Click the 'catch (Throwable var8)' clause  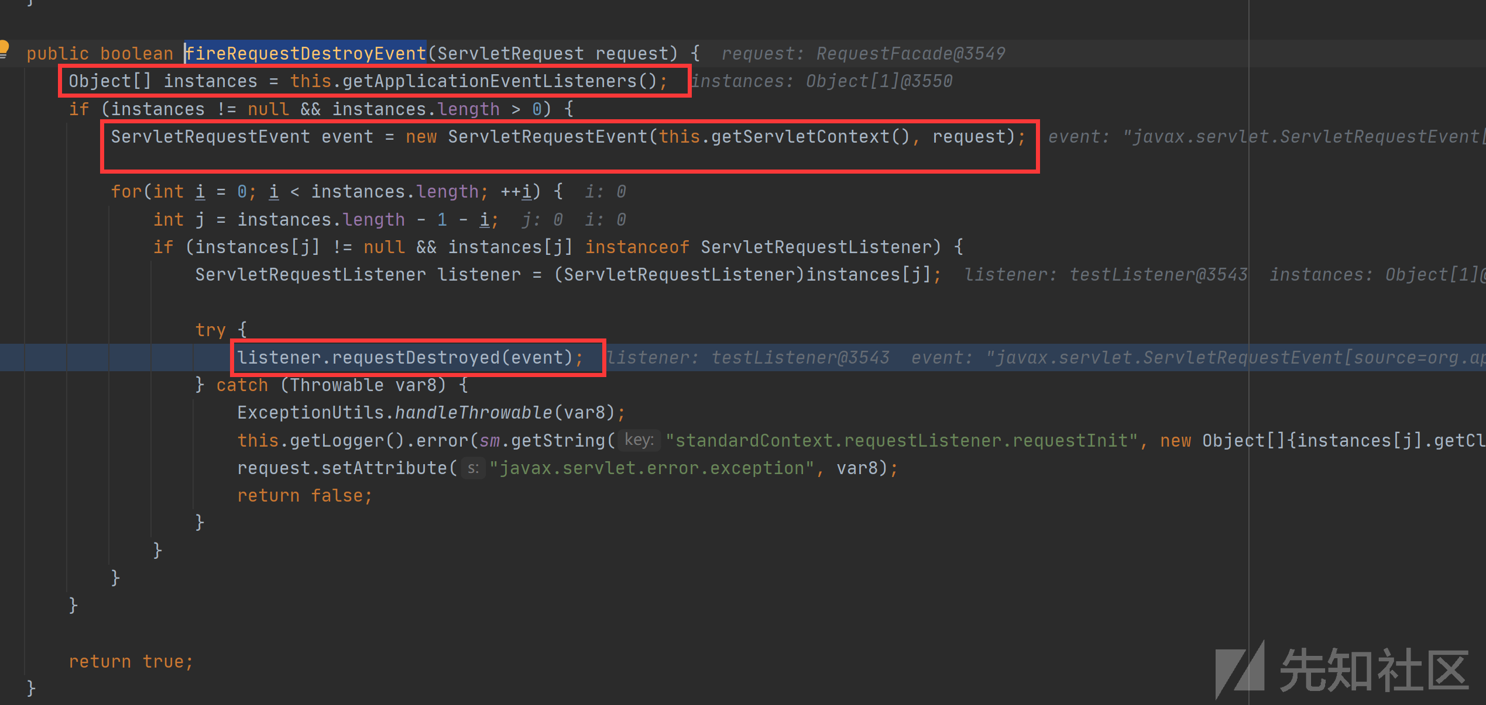[331, 385]
